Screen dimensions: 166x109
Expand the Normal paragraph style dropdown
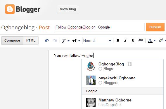pos(97,40)
